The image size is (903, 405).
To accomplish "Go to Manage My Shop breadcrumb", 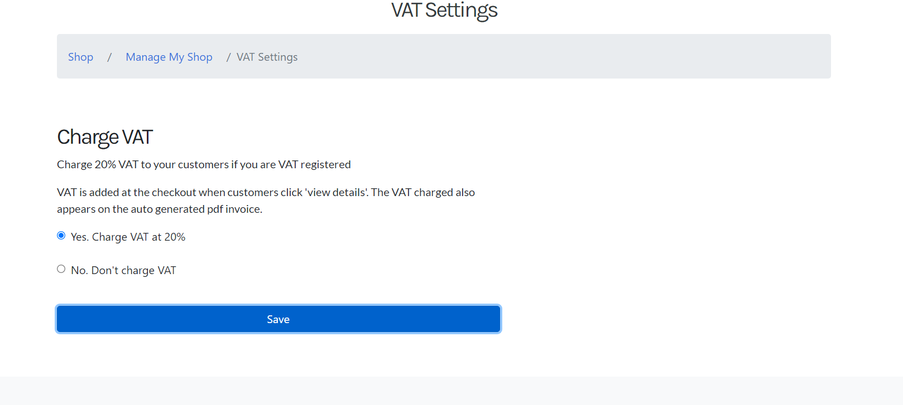I will pos(169,57).
